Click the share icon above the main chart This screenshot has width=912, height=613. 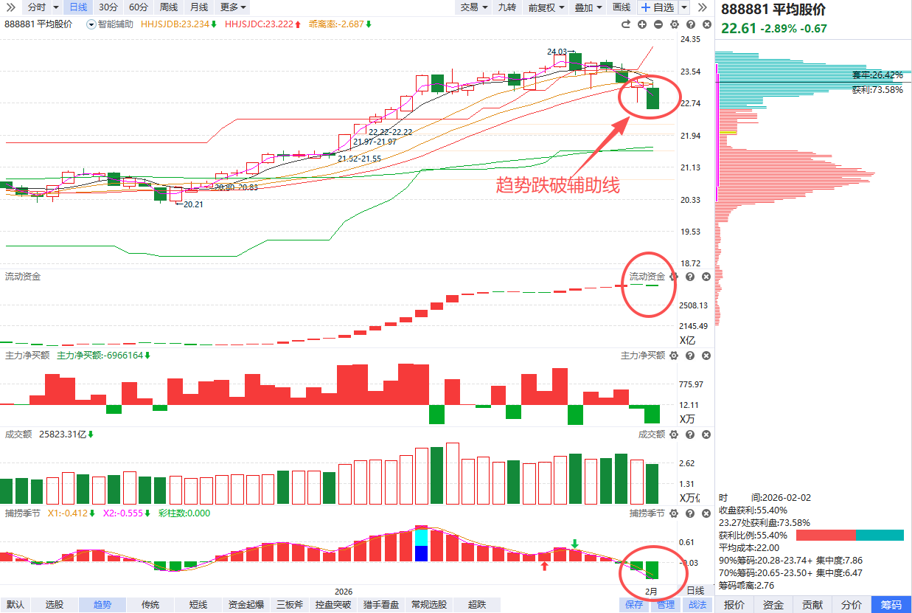pos(626,24)
